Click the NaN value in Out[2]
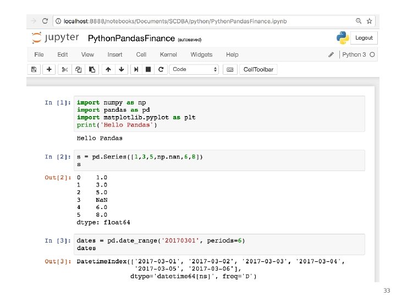 (102, 200)
